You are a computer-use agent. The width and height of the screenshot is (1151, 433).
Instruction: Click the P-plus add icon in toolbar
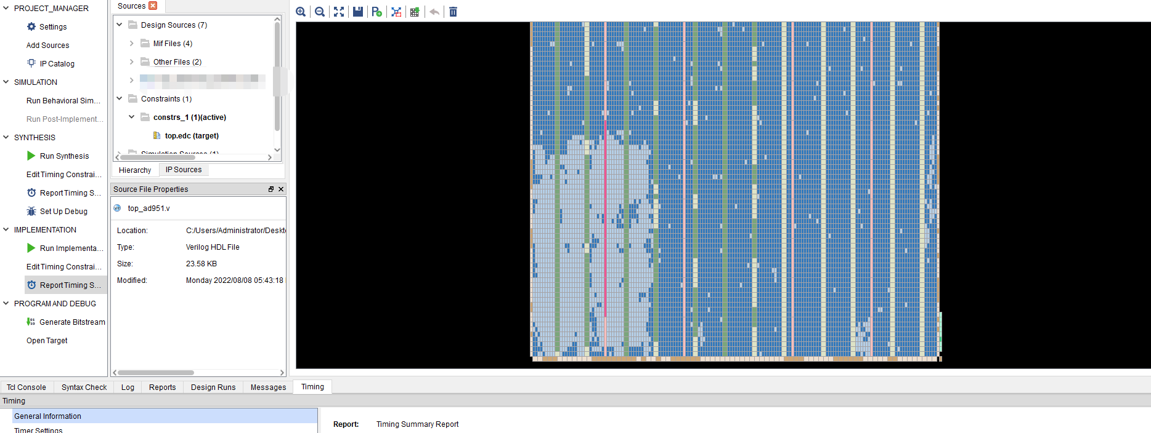(x=377, y=12)
